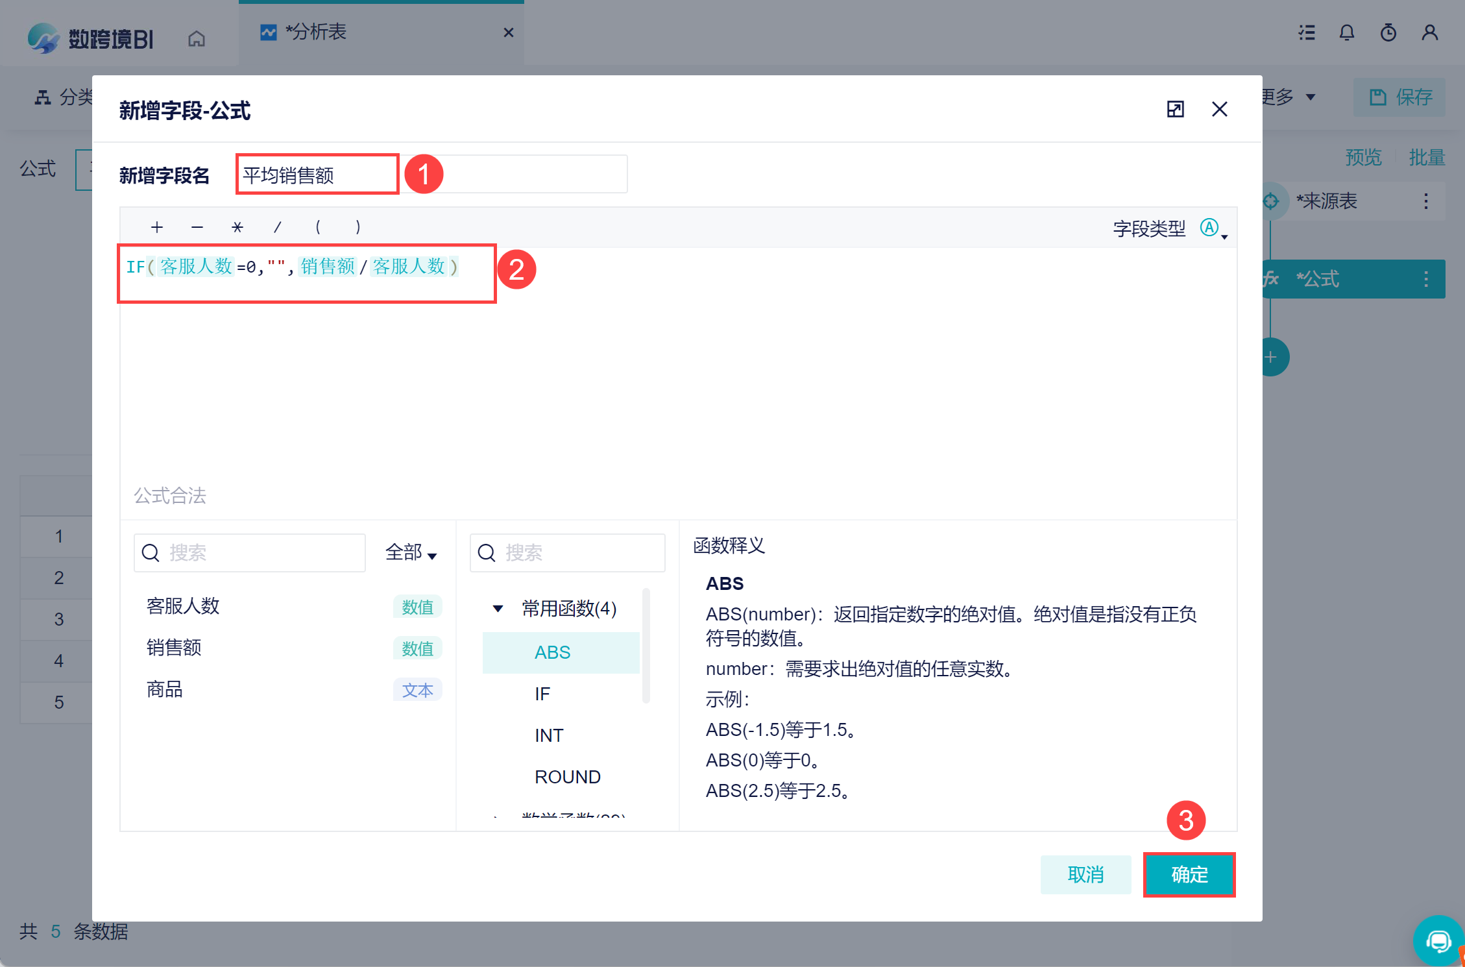The height and width of the screenshot is (967, 1465).
Task: Expand the formula dialog to fullscreen
Action: 1175,109
